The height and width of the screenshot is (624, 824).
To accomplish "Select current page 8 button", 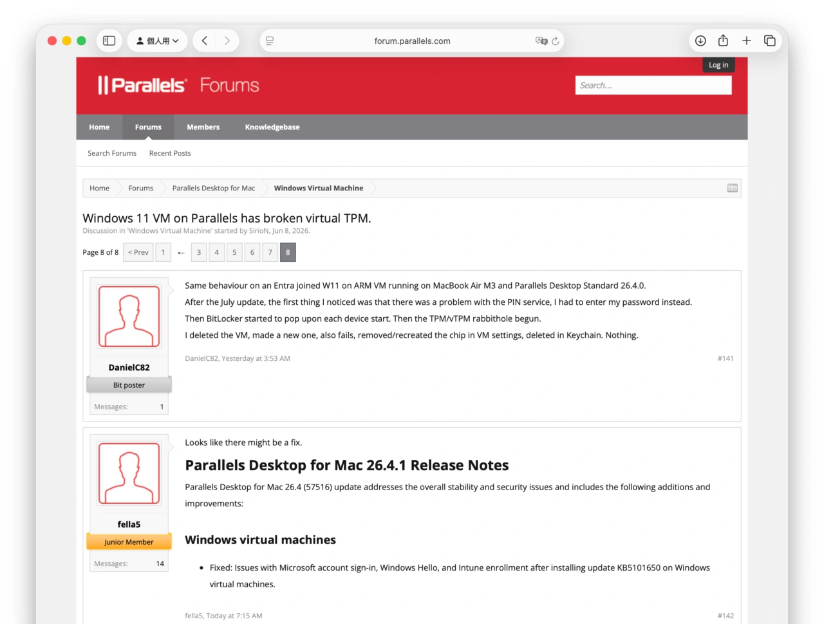I will [288, 252].
